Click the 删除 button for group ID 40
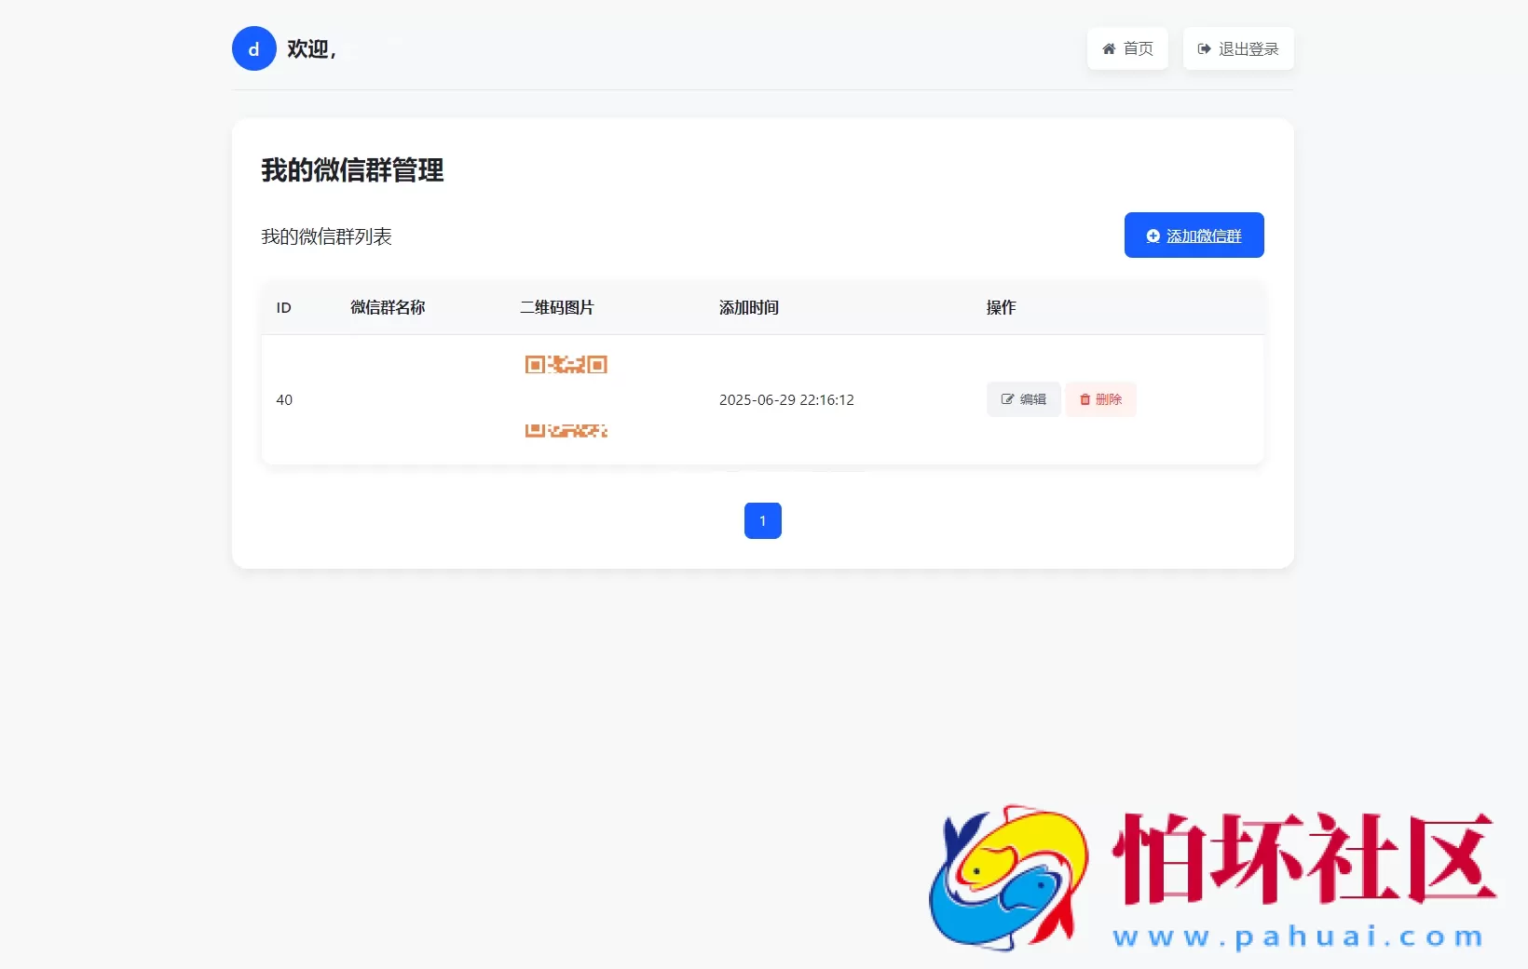Viewport: 1528px width, 969px height. pos(1100,399)
